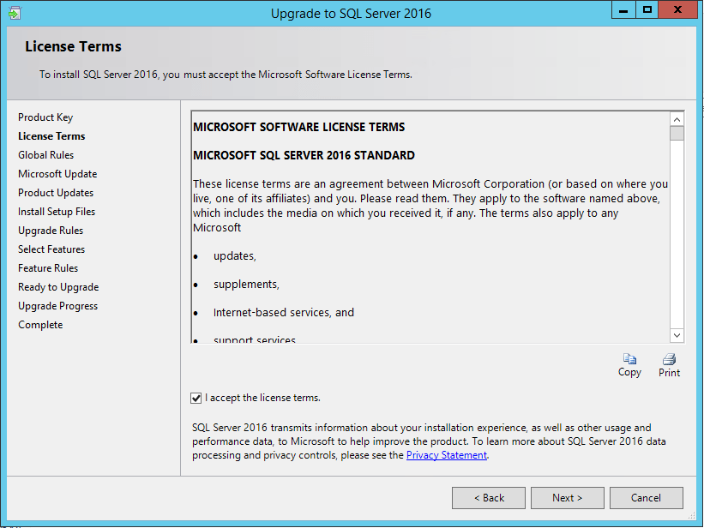The image size is (704, 528).
Task: Select the Install Setup Files step
Action: click(57, 212)
